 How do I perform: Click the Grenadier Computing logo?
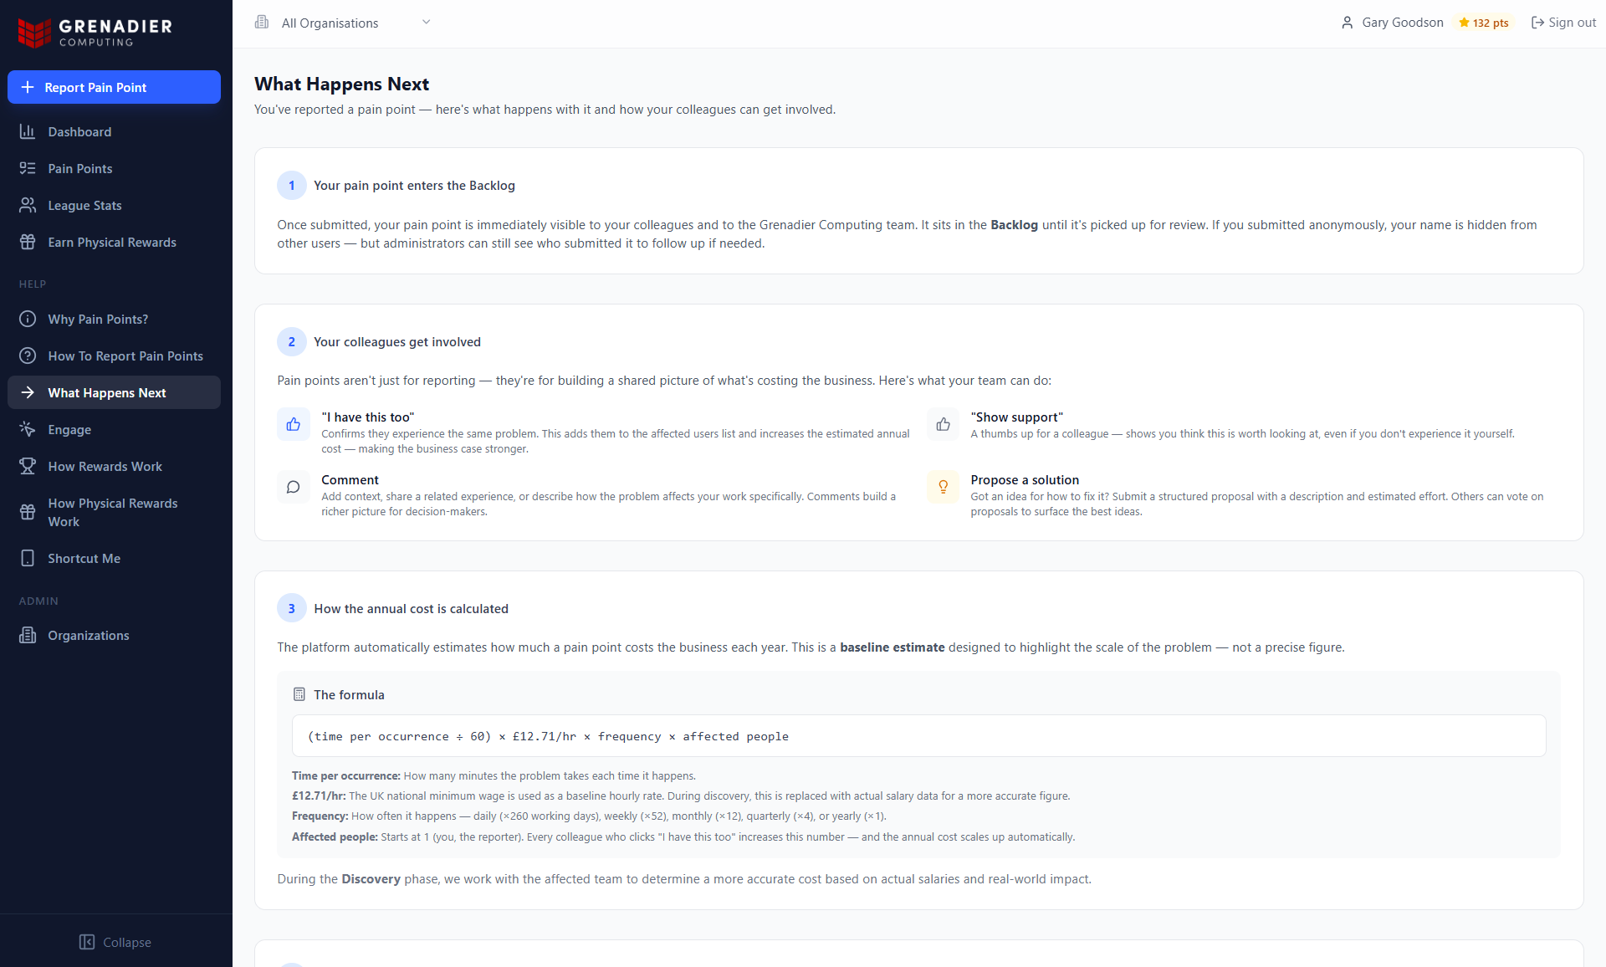tap(95, 32)
